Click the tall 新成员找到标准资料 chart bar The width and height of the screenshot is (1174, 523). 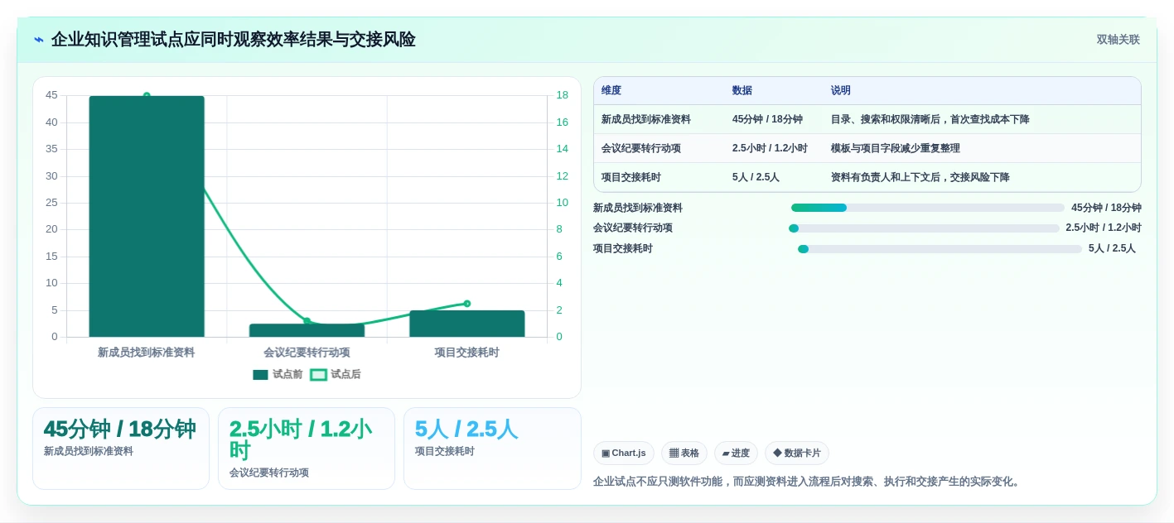147,216
